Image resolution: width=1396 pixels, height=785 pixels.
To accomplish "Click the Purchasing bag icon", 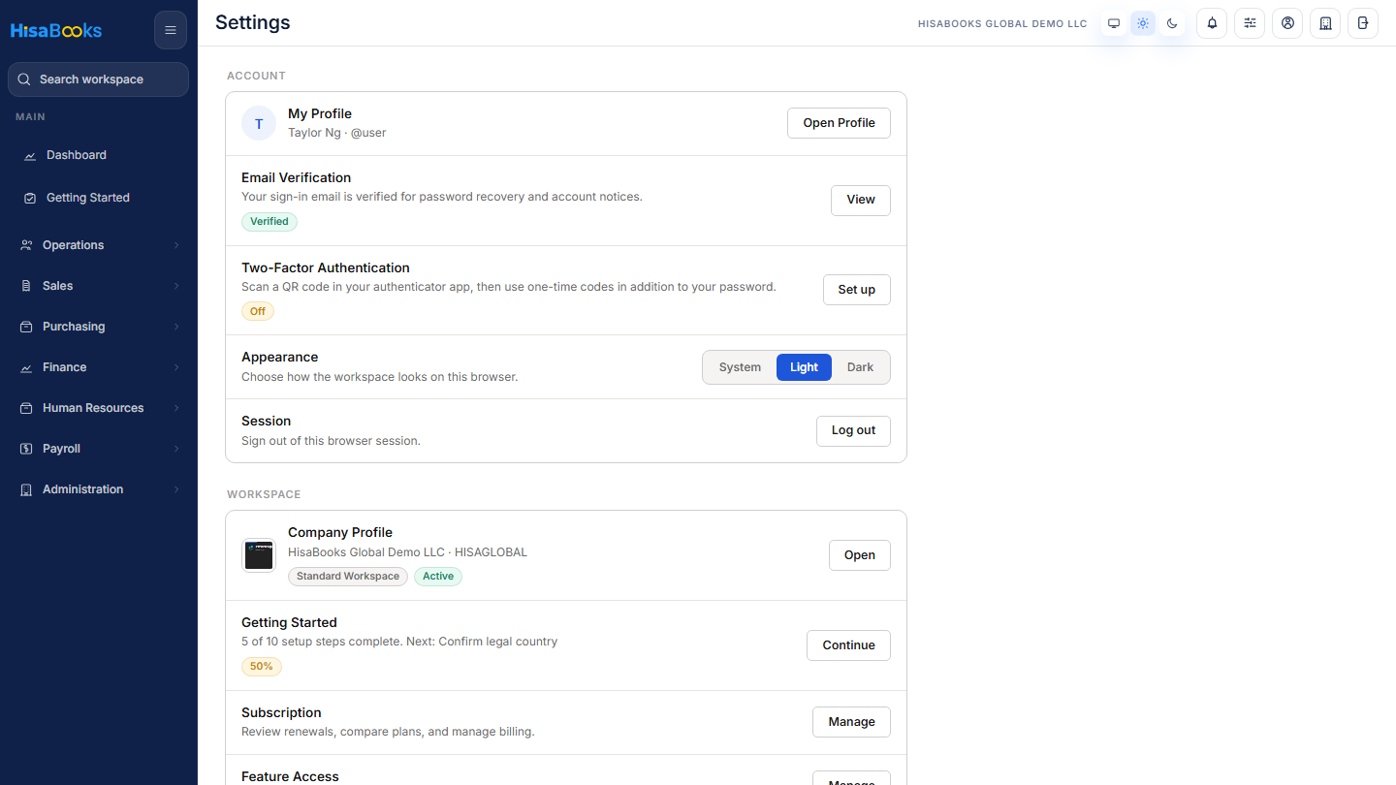I will (x=26, y=327).
